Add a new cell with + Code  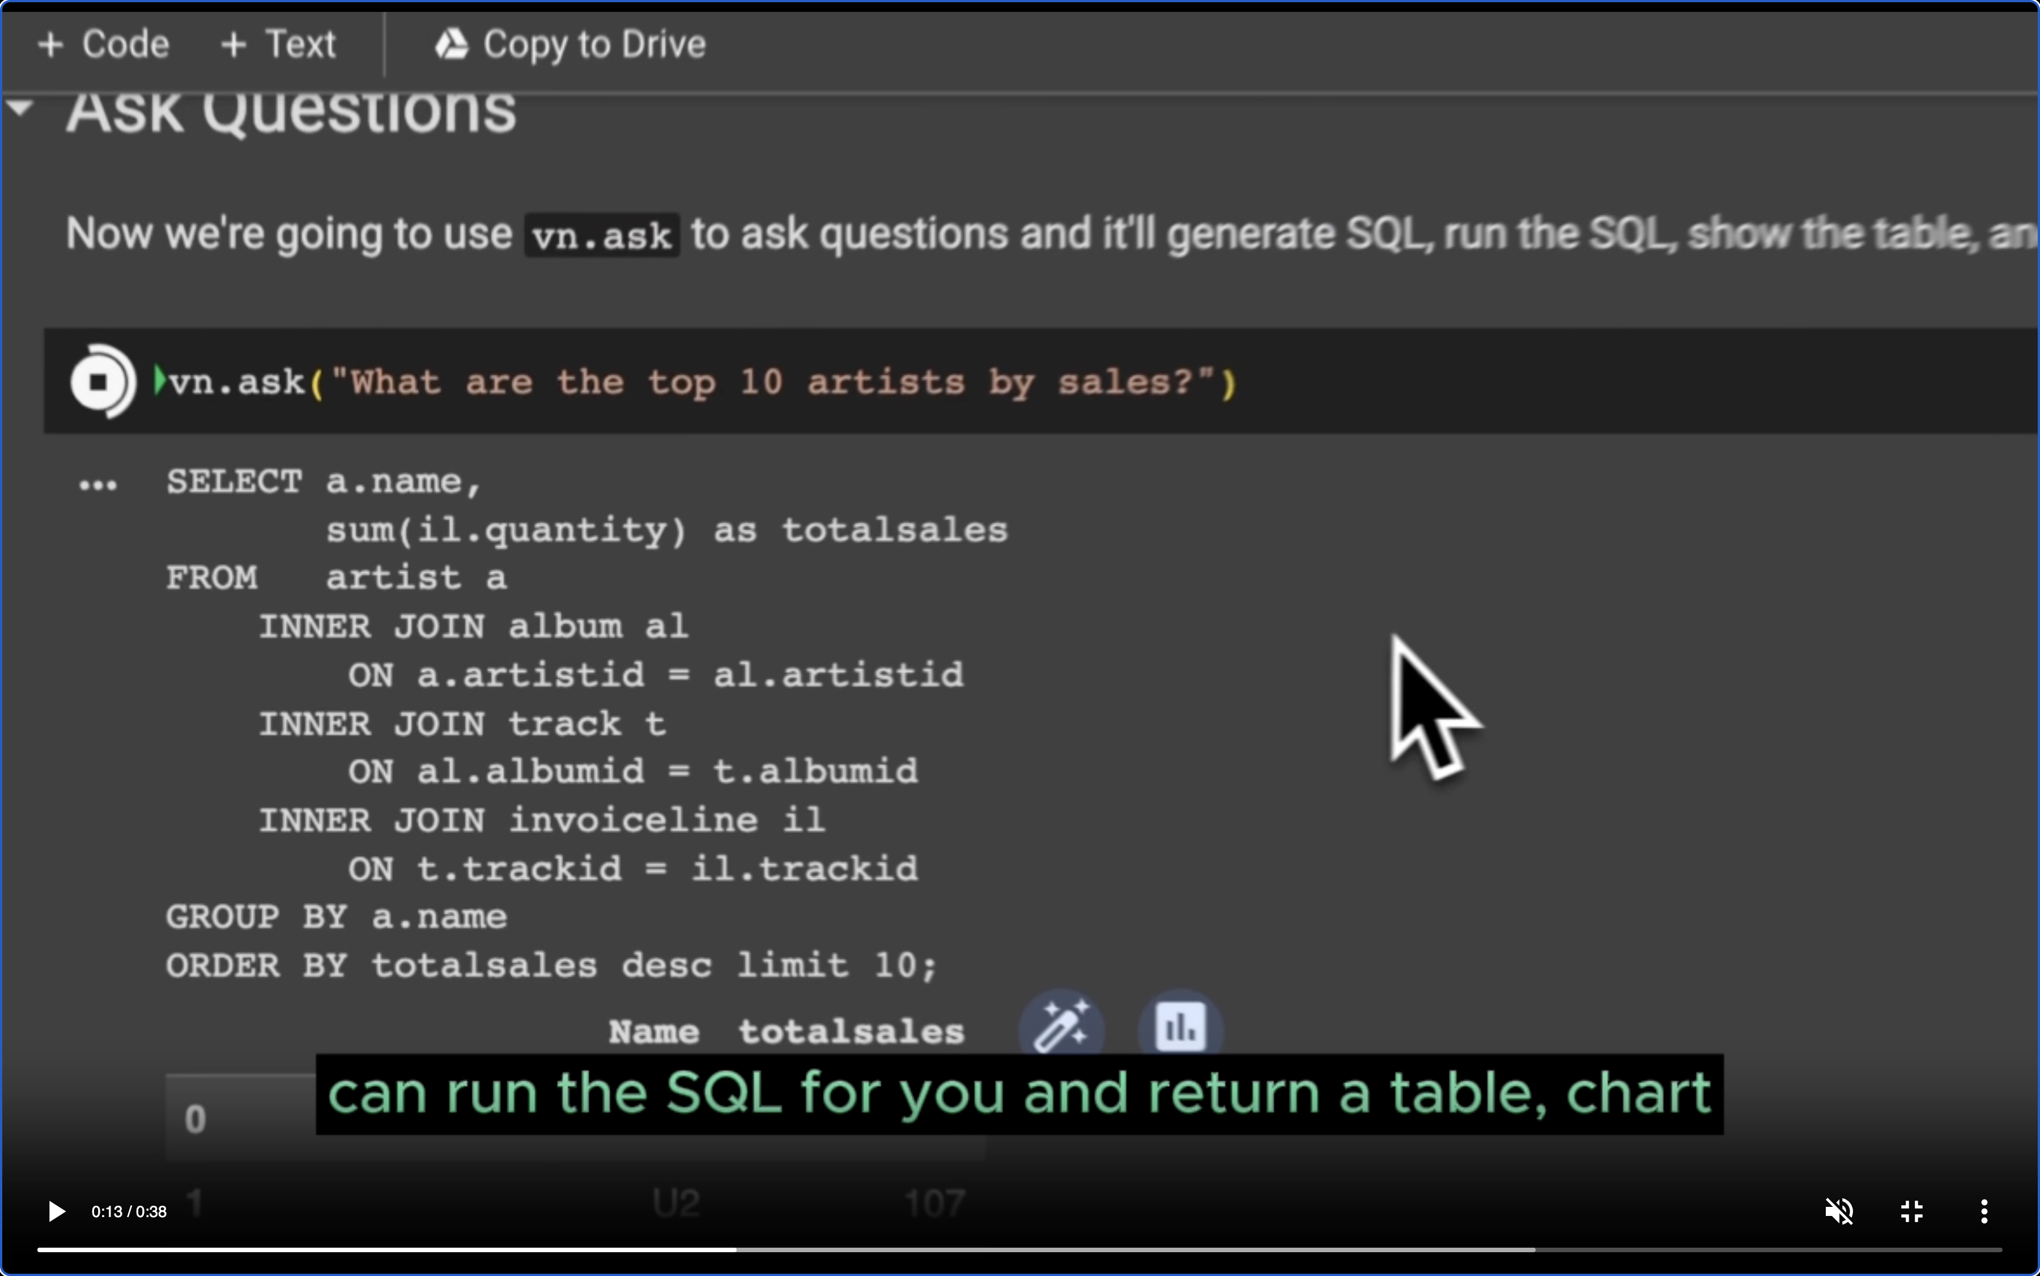(104, 44)
